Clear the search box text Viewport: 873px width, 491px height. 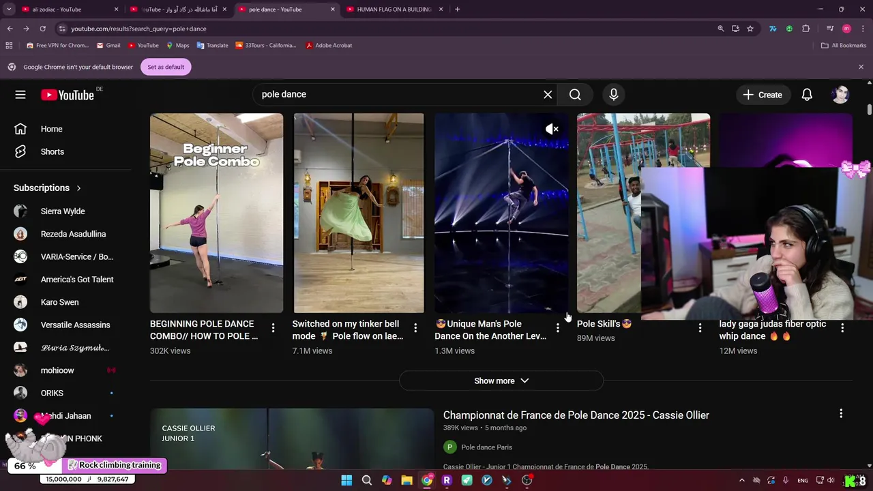(548, 95)
